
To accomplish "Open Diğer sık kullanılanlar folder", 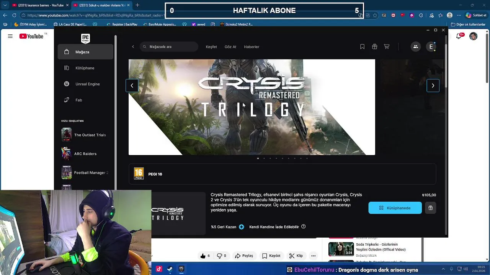I will pos(468,24).
